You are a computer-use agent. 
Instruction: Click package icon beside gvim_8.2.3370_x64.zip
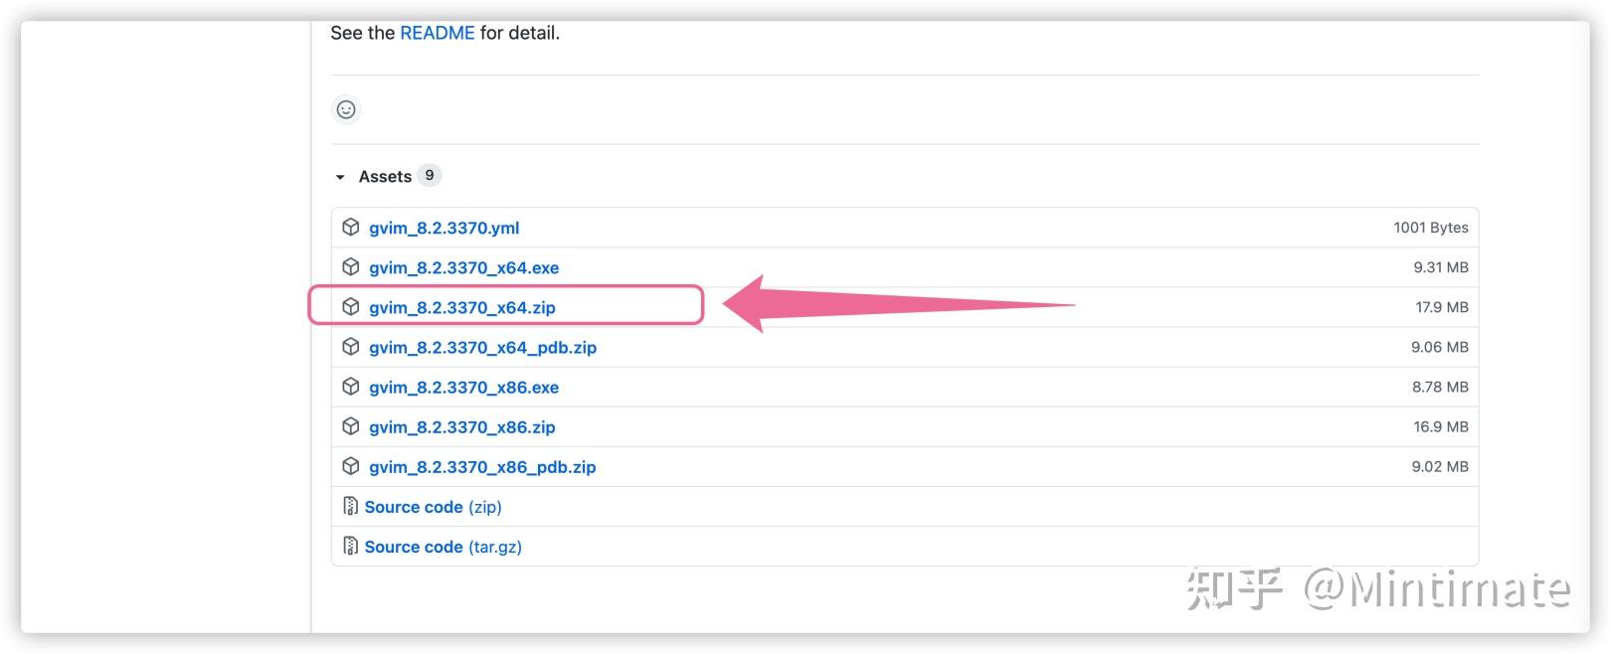coord(350,306)
